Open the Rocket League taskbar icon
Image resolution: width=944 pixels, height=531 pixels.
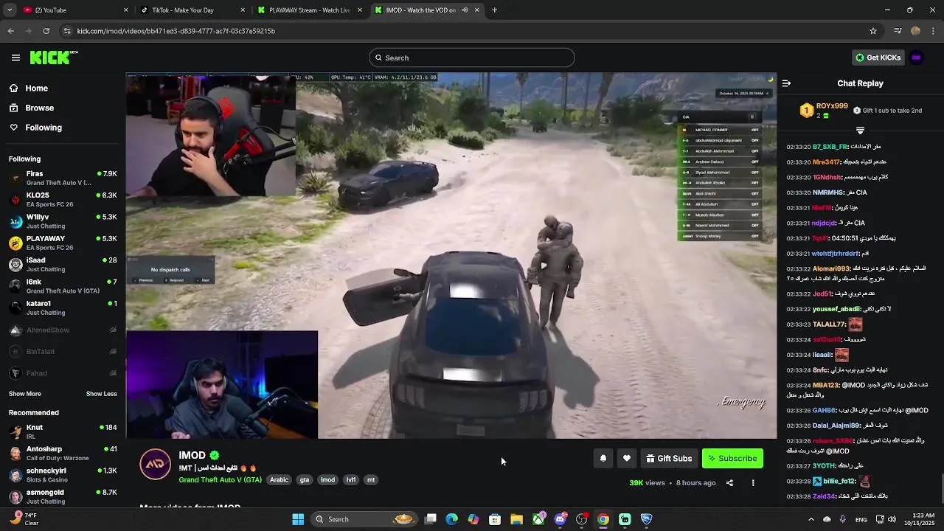point(647,519)
